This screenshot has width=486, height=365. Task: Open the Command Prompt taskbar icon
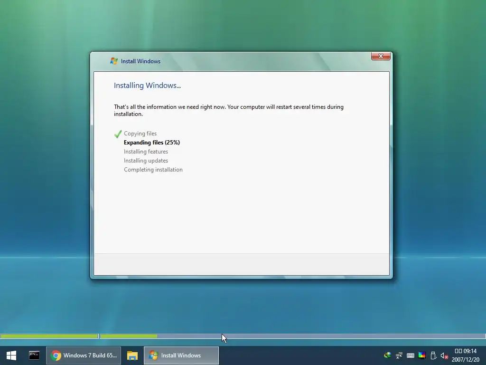coord(34,355)
